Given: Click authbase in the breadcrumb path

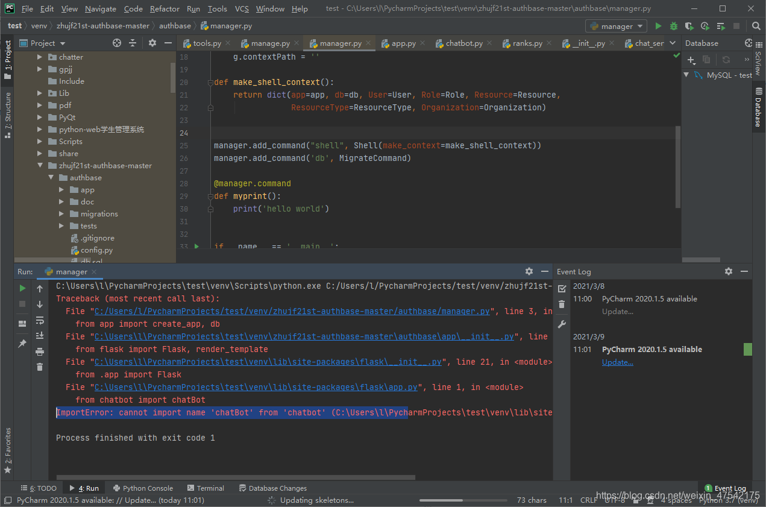Looking at the screenshot, I should (x=175, y=26).
